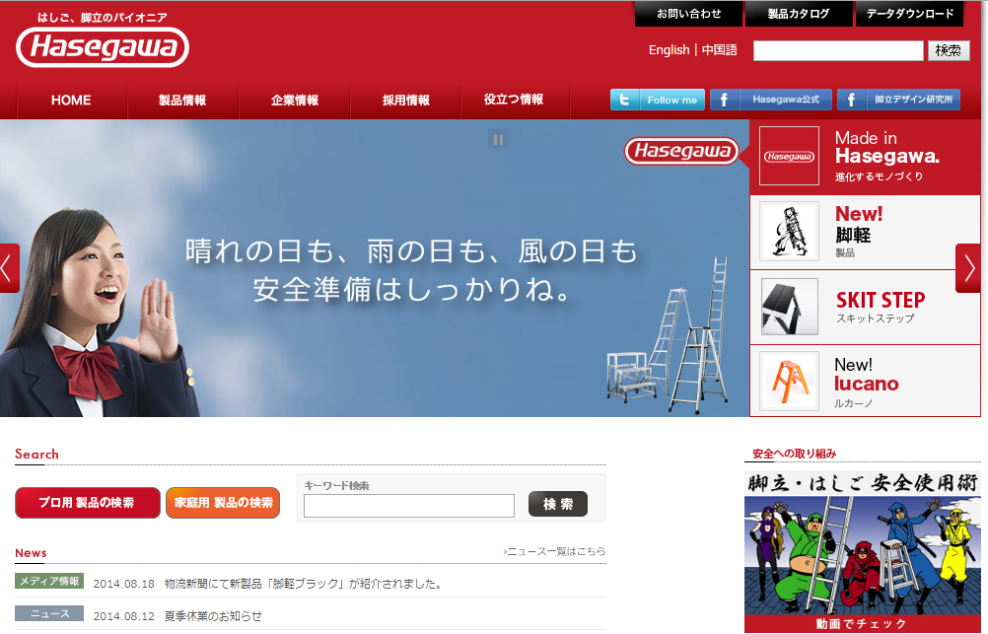Advance to next slide with right arrow
The width and height of the screenshot is (988, 634).
pyautogui.click(x=968, y=268)
